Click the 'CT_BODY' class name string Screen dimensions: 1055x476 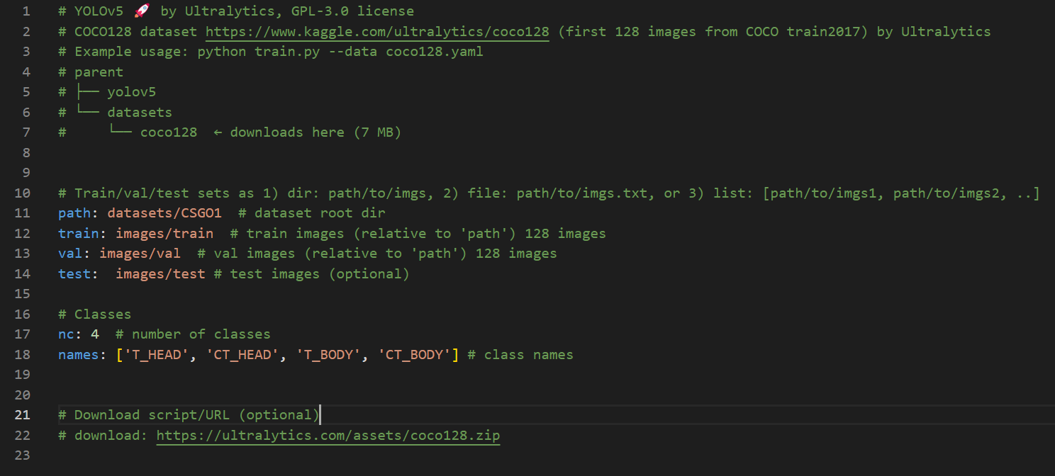point(414,354)
